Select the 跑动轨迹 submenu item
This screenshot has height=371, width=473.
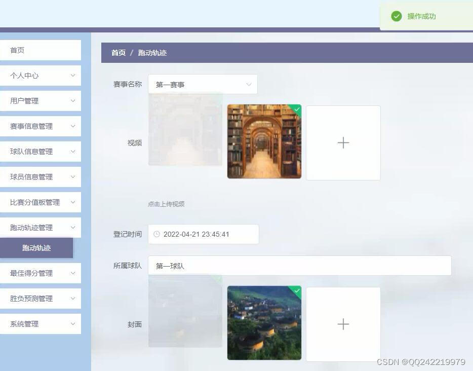pyautogui.click(x=36, y=248)
